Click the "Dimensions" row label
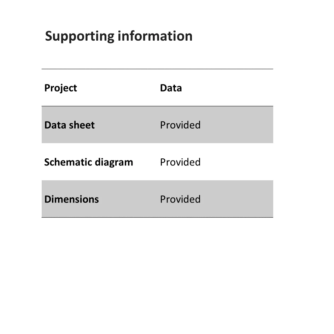The height and width of the screenshot is (334, 334). coord(71,199)
